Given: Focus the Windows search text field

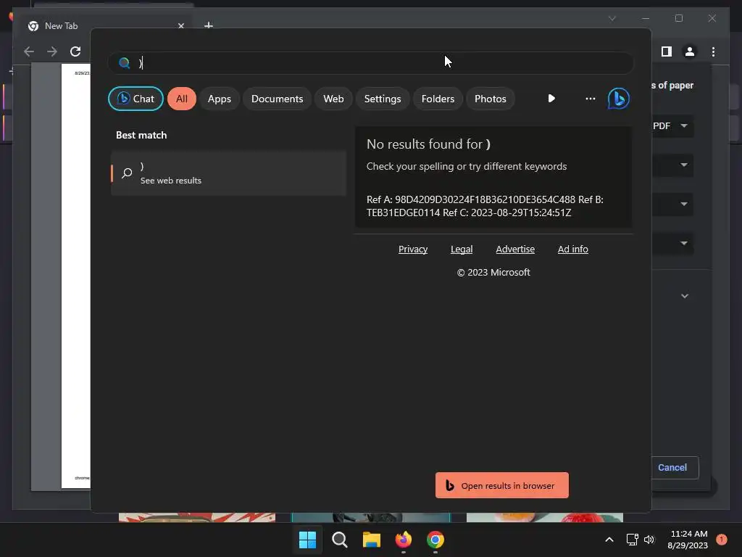Looking at the screenshot, I should pyautogui.click(x=370, y=63).
